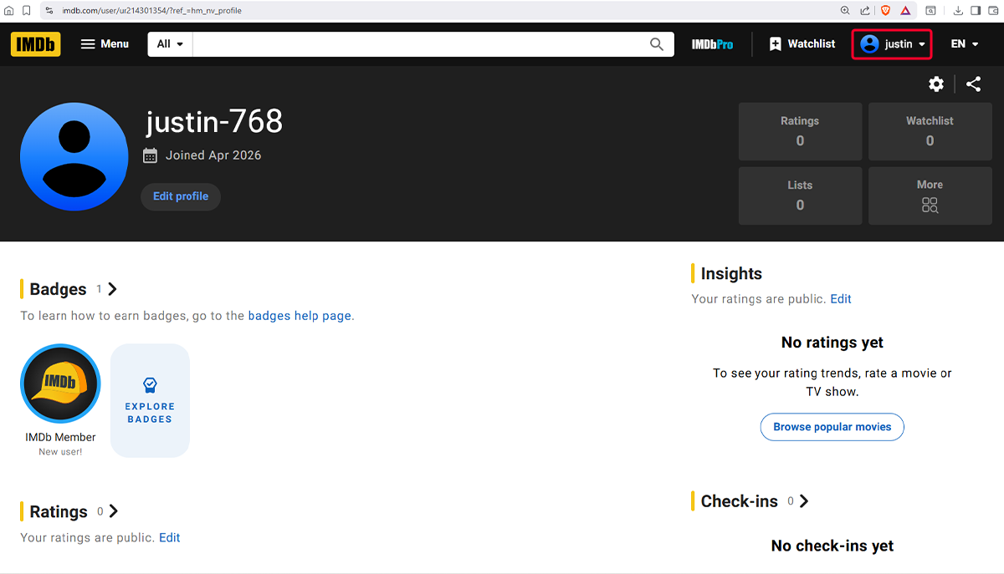Expand the Check-ins section chevron
Viewport: 1004px width, 574px height.
coord(804,501)
